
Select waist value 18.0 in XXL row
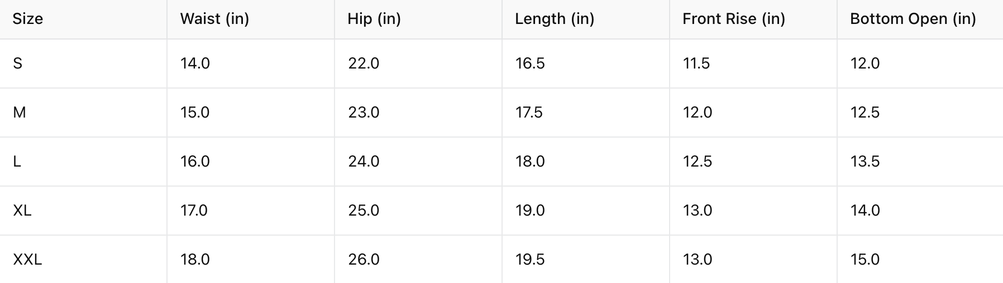click(195, 260)
